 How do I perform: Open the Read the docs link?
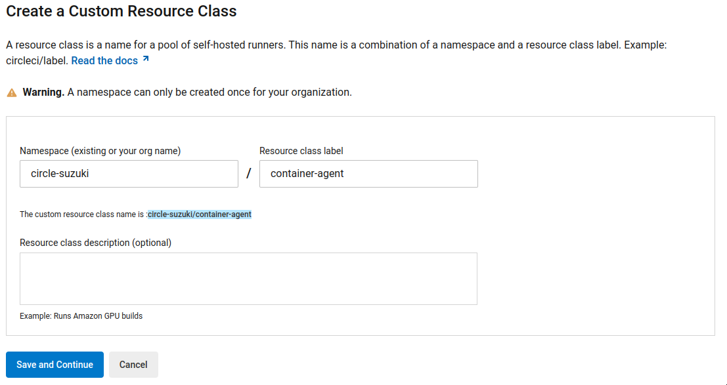[x=104, y=61]
